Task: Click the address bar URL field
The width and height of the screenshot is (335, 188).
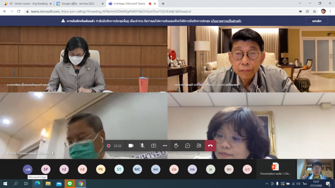Action: [160, 11]
